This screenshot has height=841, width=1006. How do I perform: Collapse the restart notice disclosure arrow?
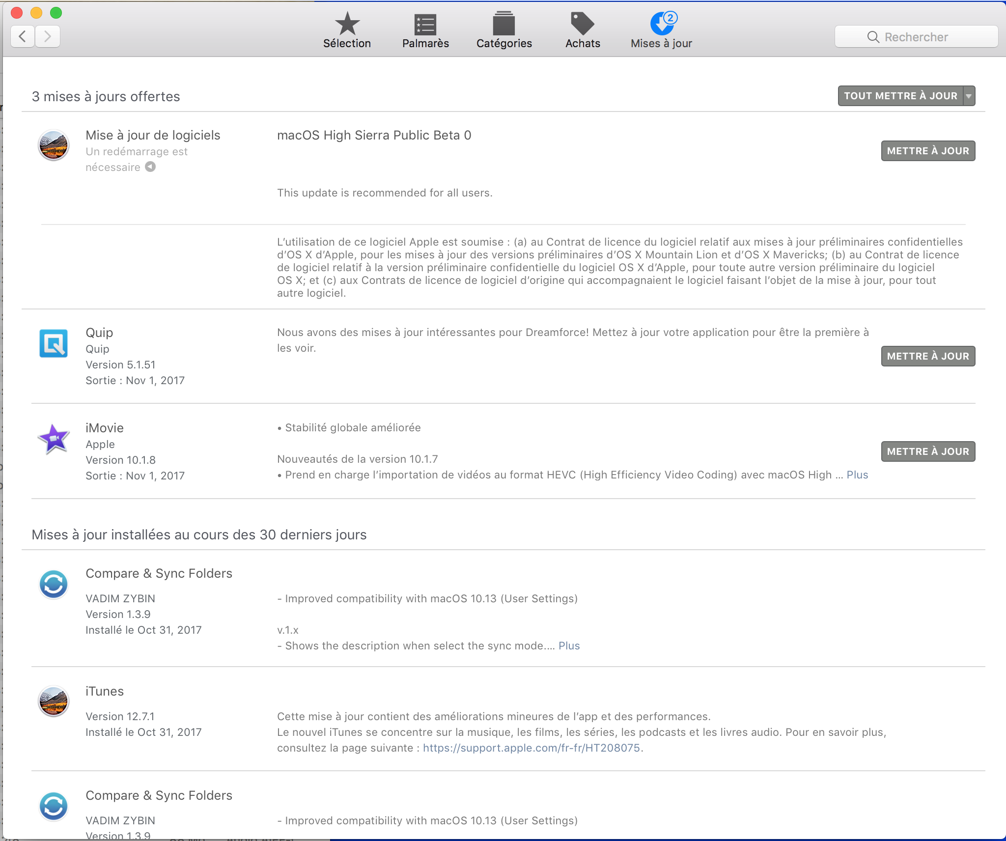point(150,167)
